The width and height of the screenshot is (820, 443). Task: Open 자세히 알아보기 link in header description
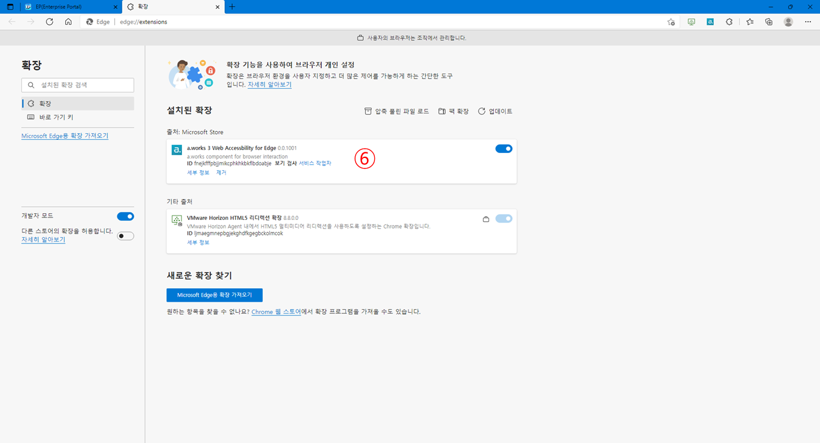(269, 84)
